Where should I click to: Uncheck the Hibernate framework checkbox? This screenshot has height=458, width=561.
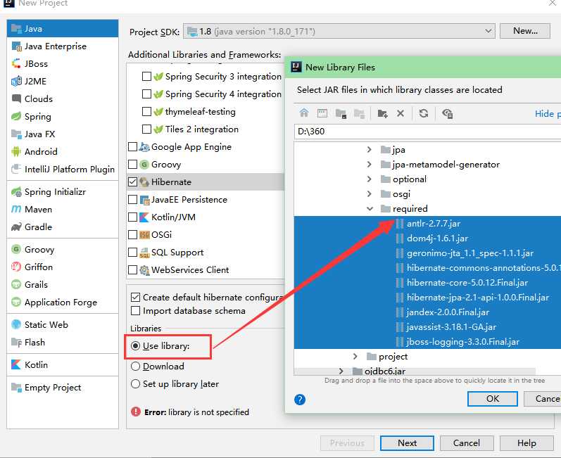[x=132, y=182]
